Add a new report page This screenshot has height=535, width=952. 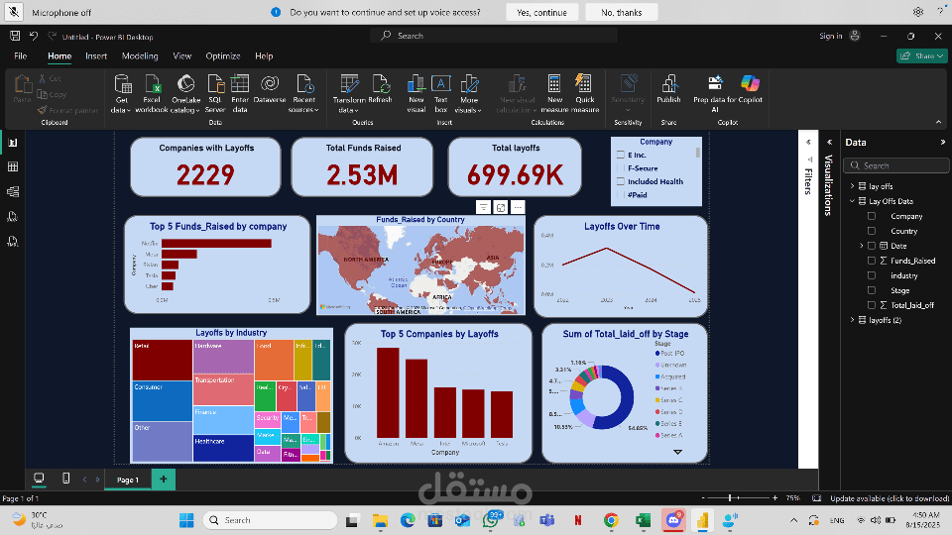[x=164, y=480]
